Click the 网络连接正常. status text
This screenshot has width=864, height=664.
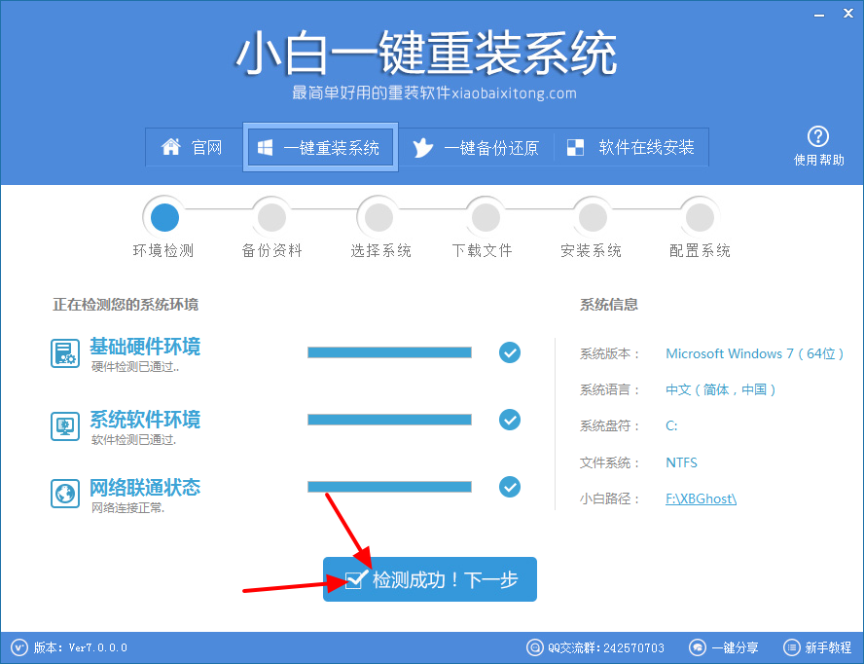click(127, 508)
